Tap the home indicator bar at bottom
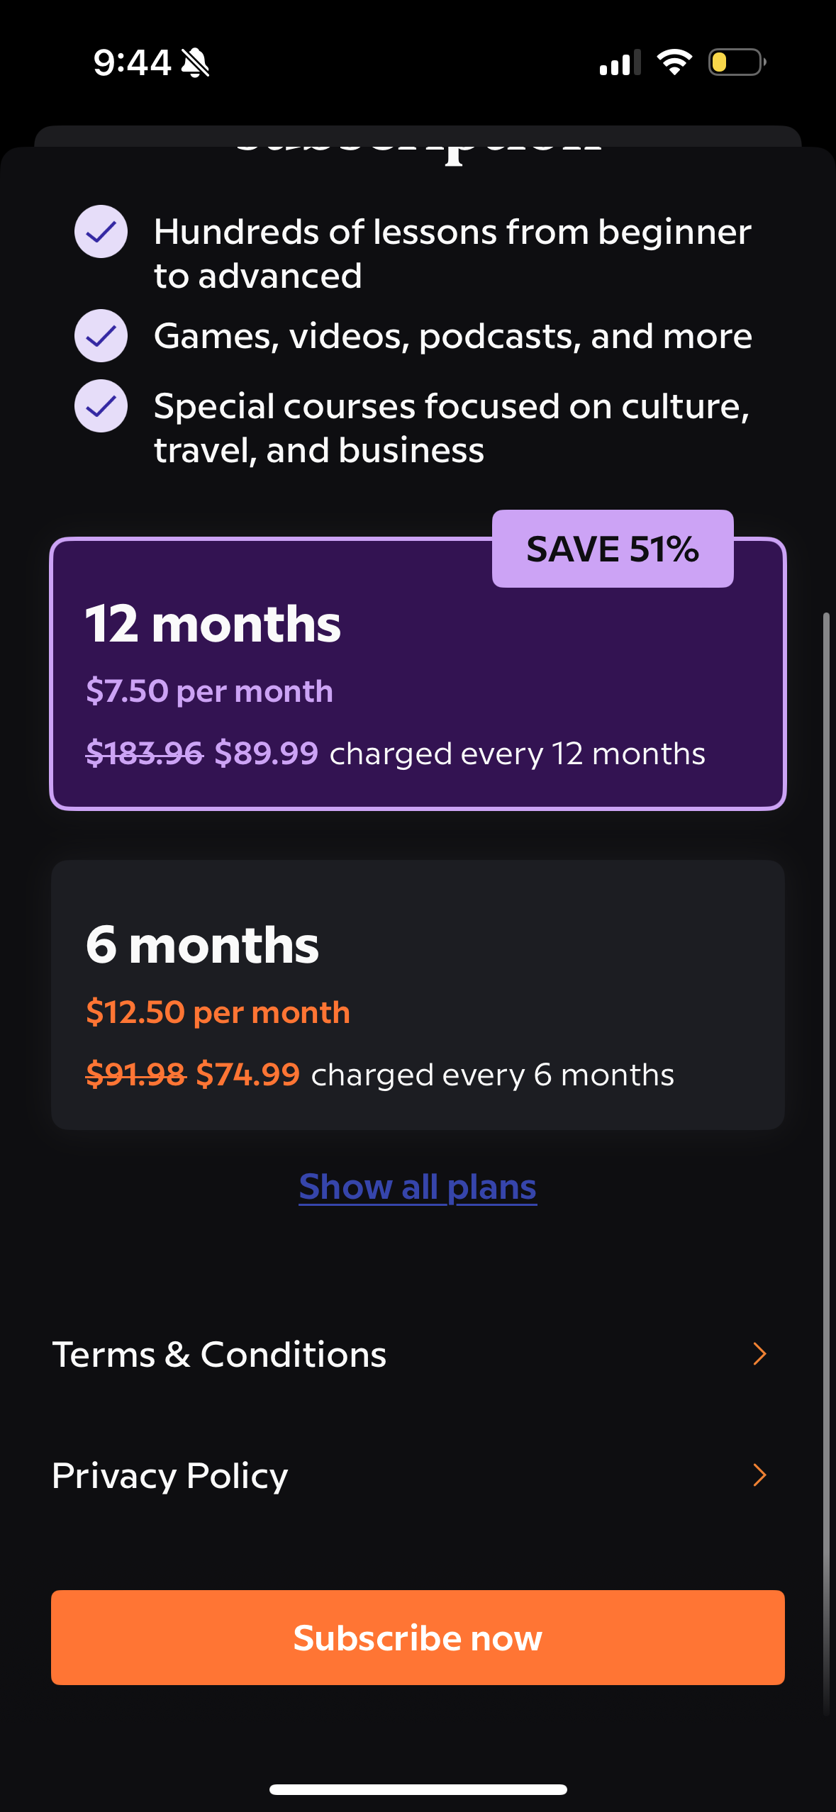836x1812 pixels. pos(418,1789)
